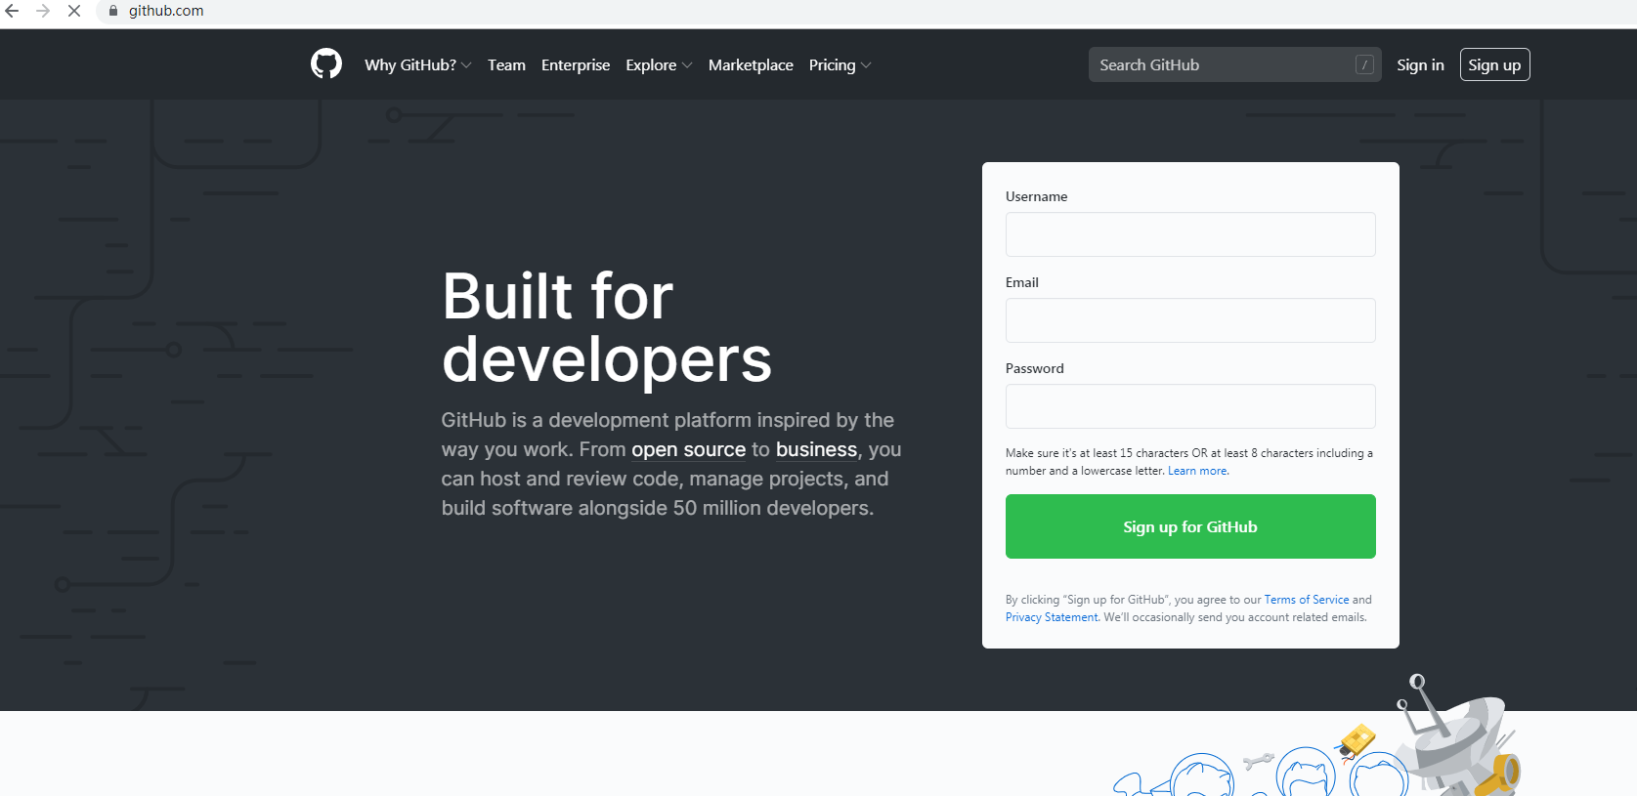Click the padlock site security icon
The height and width of the screenshot is (796, 1637).
point(113,11)
